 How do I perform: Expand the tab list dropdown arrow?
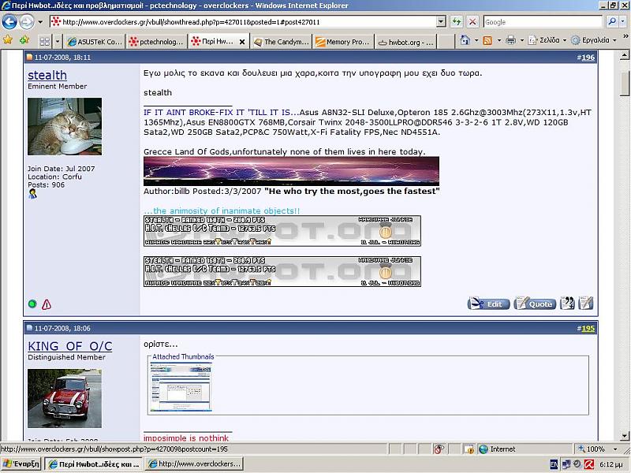coord(58,42)
